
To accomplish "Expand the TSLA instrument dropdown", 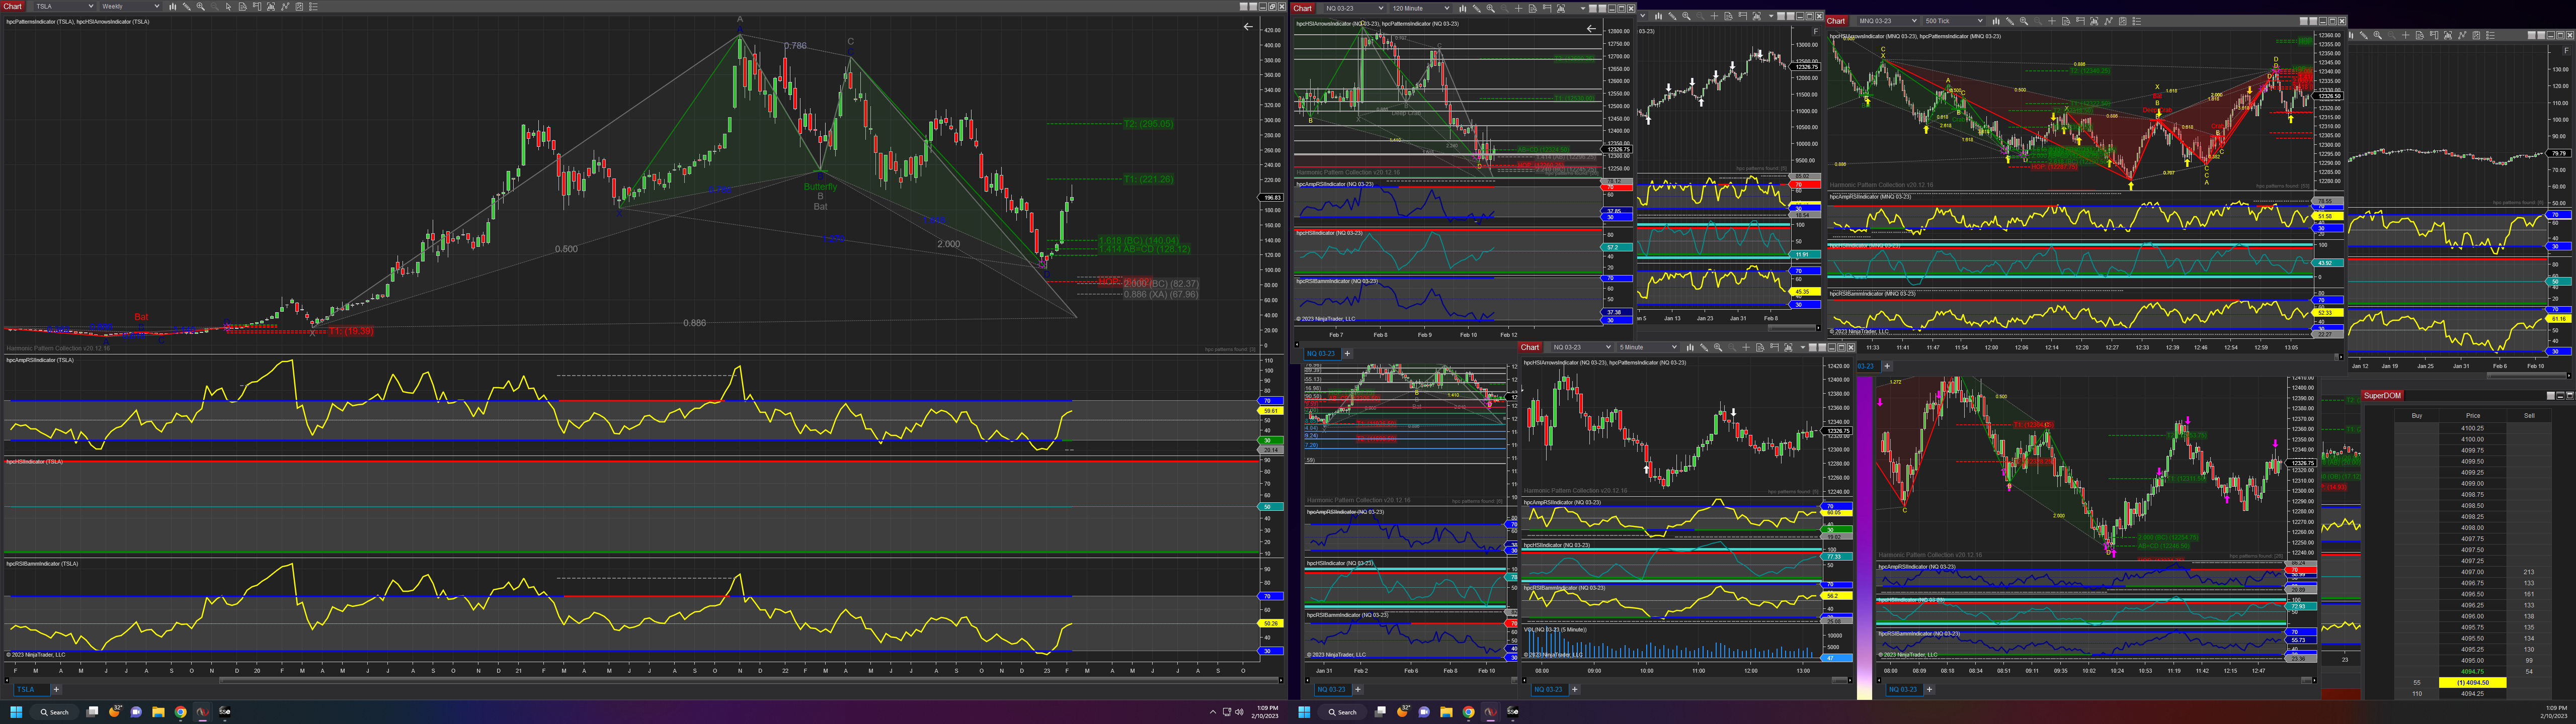I will click(91, 6).
